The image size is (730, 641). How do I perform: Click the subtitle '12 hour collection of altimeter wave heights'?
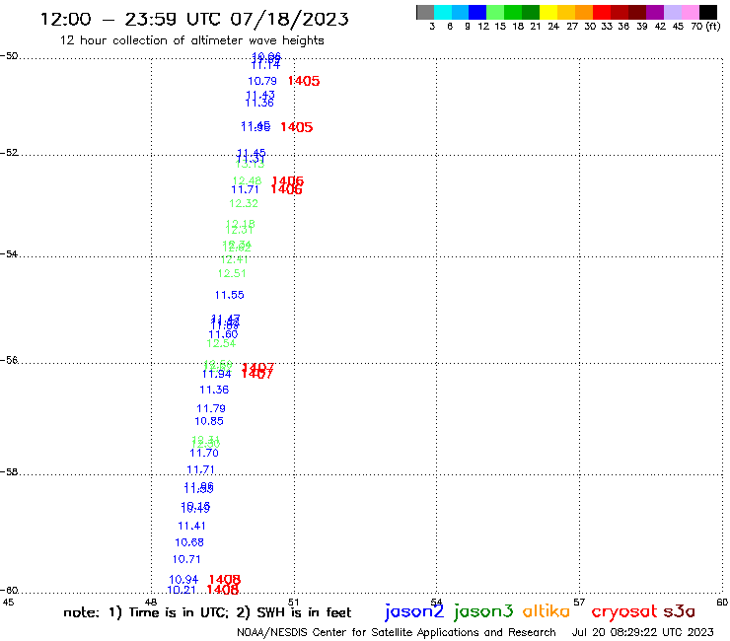tap(191, 40)
